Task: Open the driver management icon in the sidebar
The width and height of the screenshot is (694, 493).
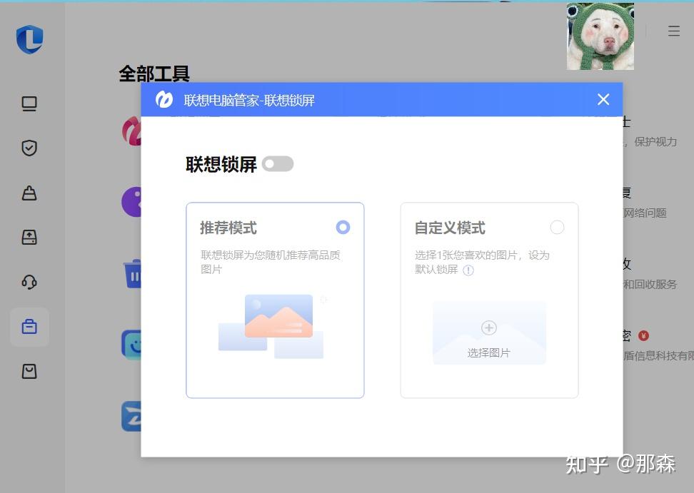Action: click(x=29, y=237)
